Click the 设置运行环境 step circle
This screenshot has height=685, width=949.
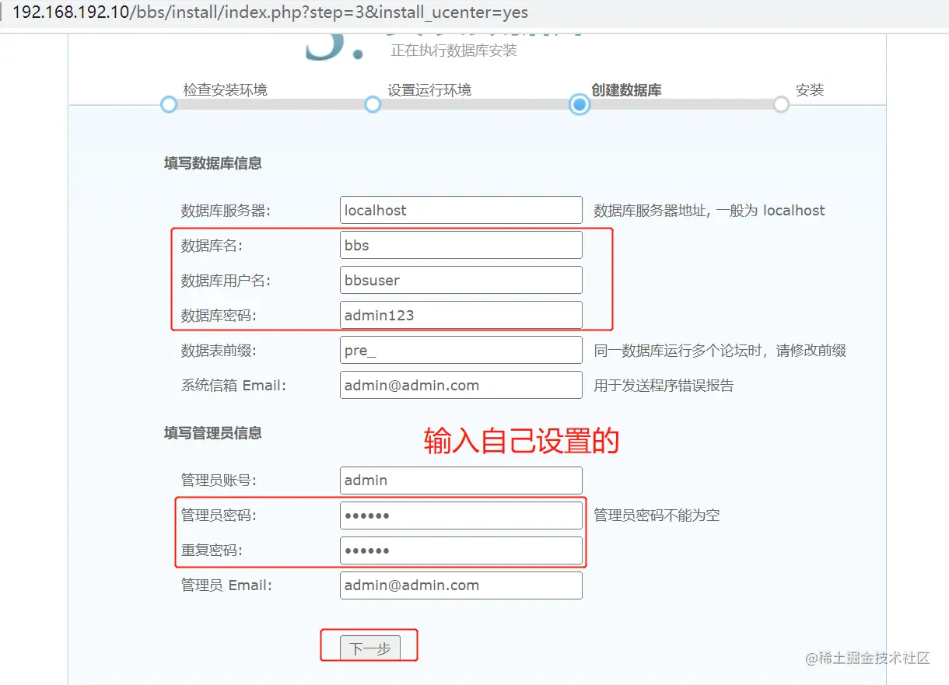tap(373, 104)
